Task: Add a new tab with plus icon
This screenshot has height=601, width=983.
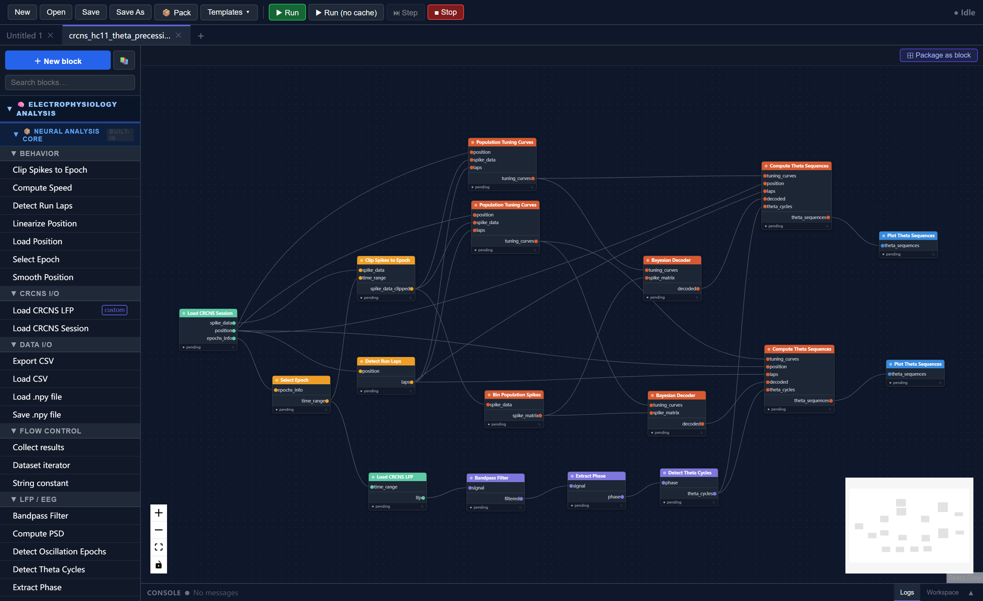Action: (201, 36)
